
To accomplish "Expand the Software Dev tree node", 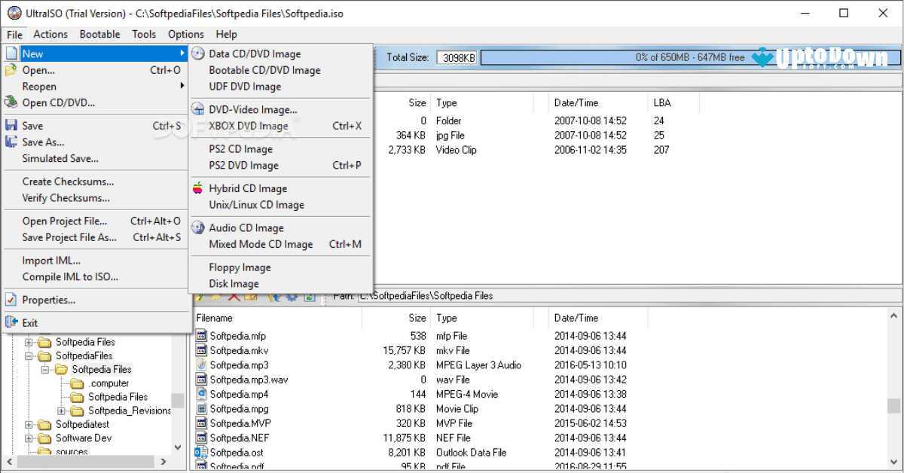I will 29,438.
